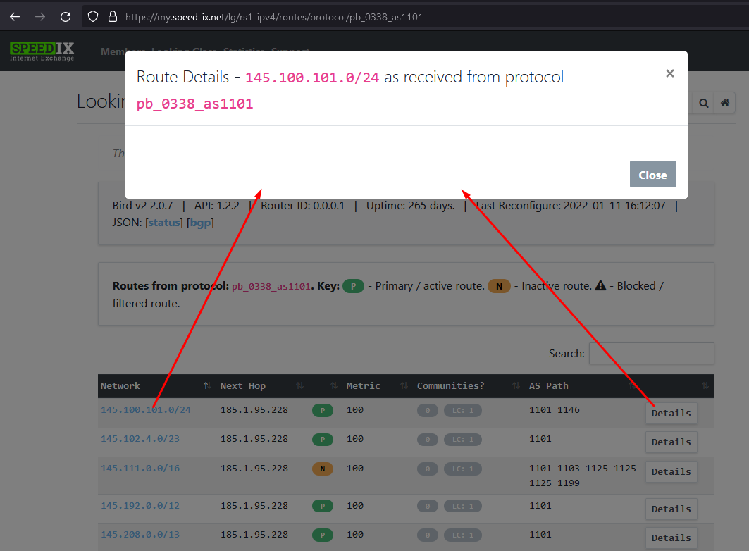Click the magnifier search icon button

coord(704,103)
